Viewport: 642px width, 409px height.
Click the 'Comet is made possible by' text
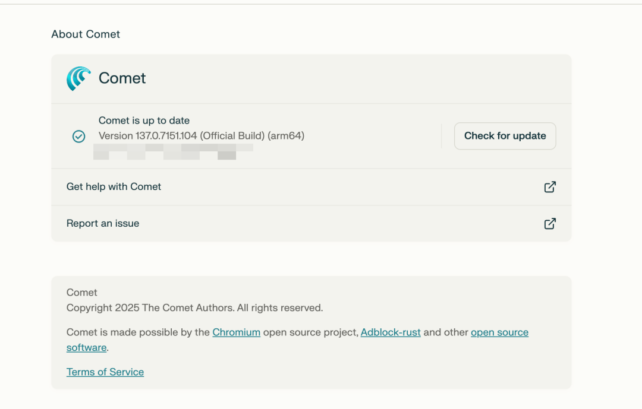point(138,332)
